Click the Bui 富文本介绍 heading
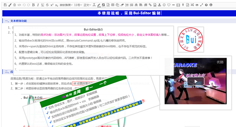This screenshot has width=236, height=127. click(x=32, y=98)
